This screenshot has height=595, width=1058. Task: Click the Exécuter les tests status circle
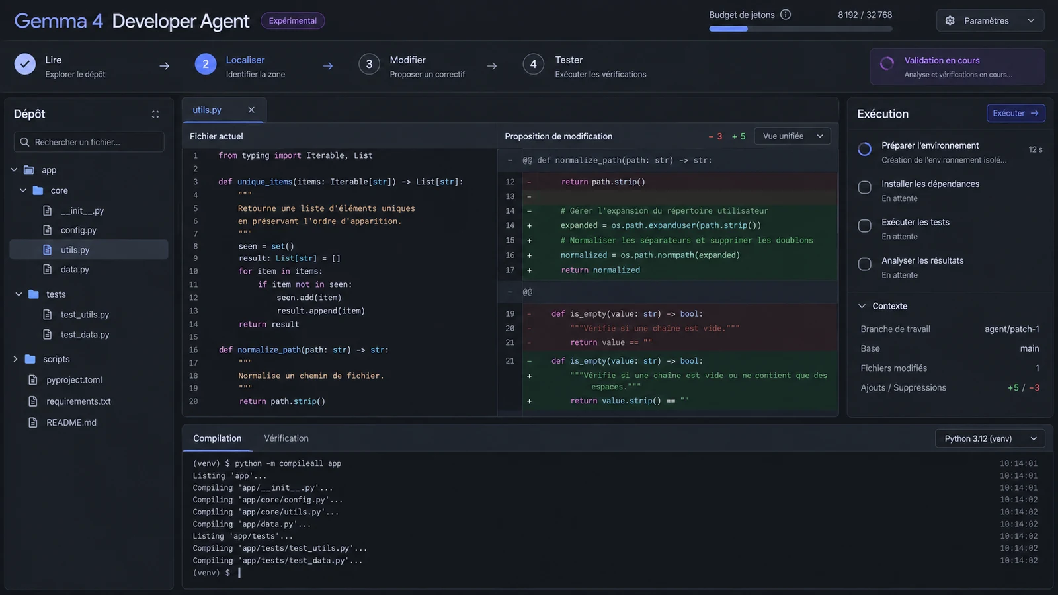864,226
